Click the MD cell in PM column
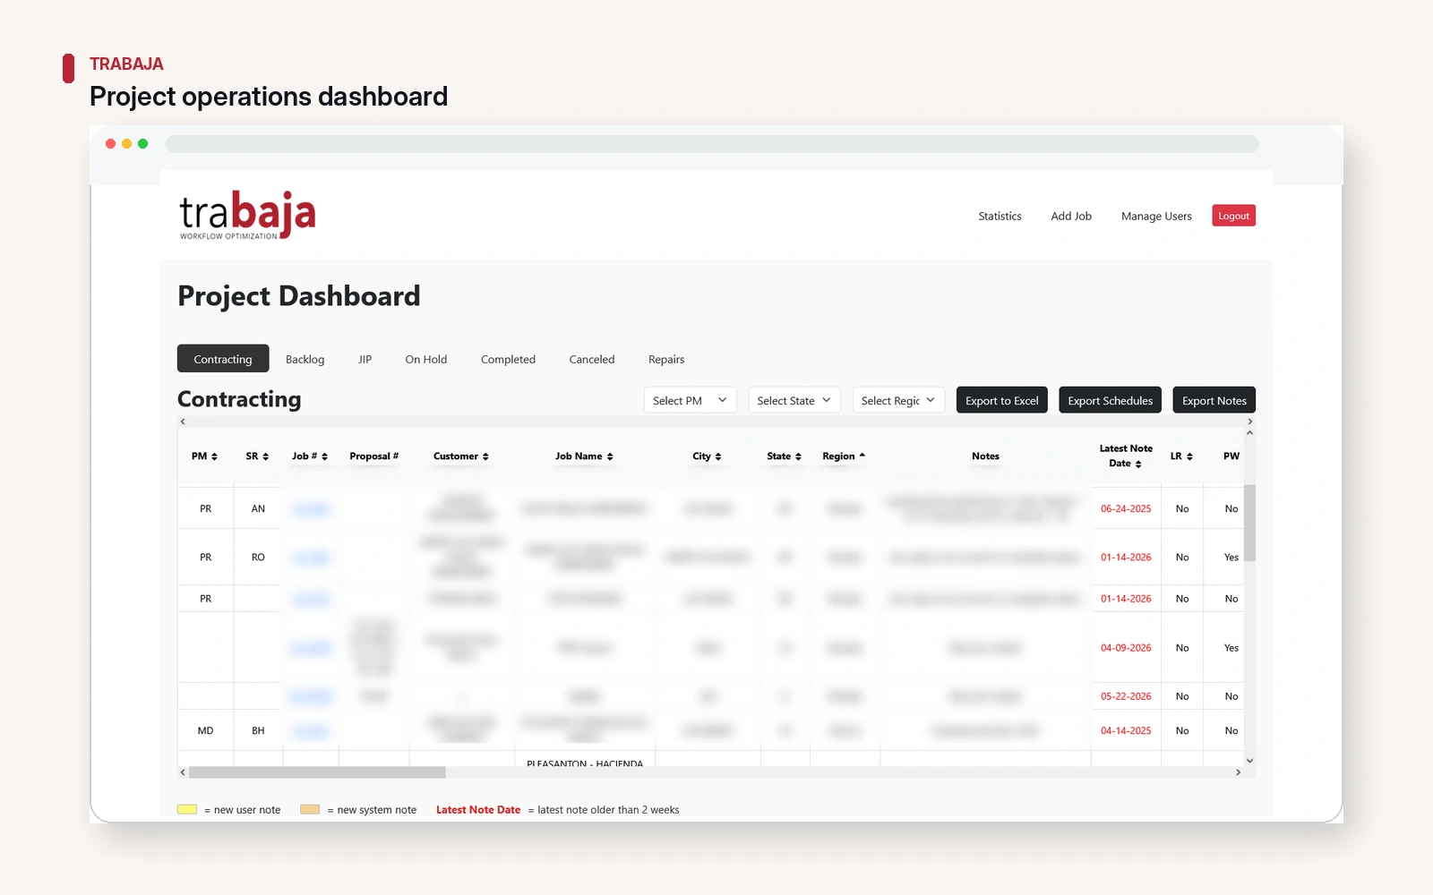1433x895 pixels. [205, 730]
